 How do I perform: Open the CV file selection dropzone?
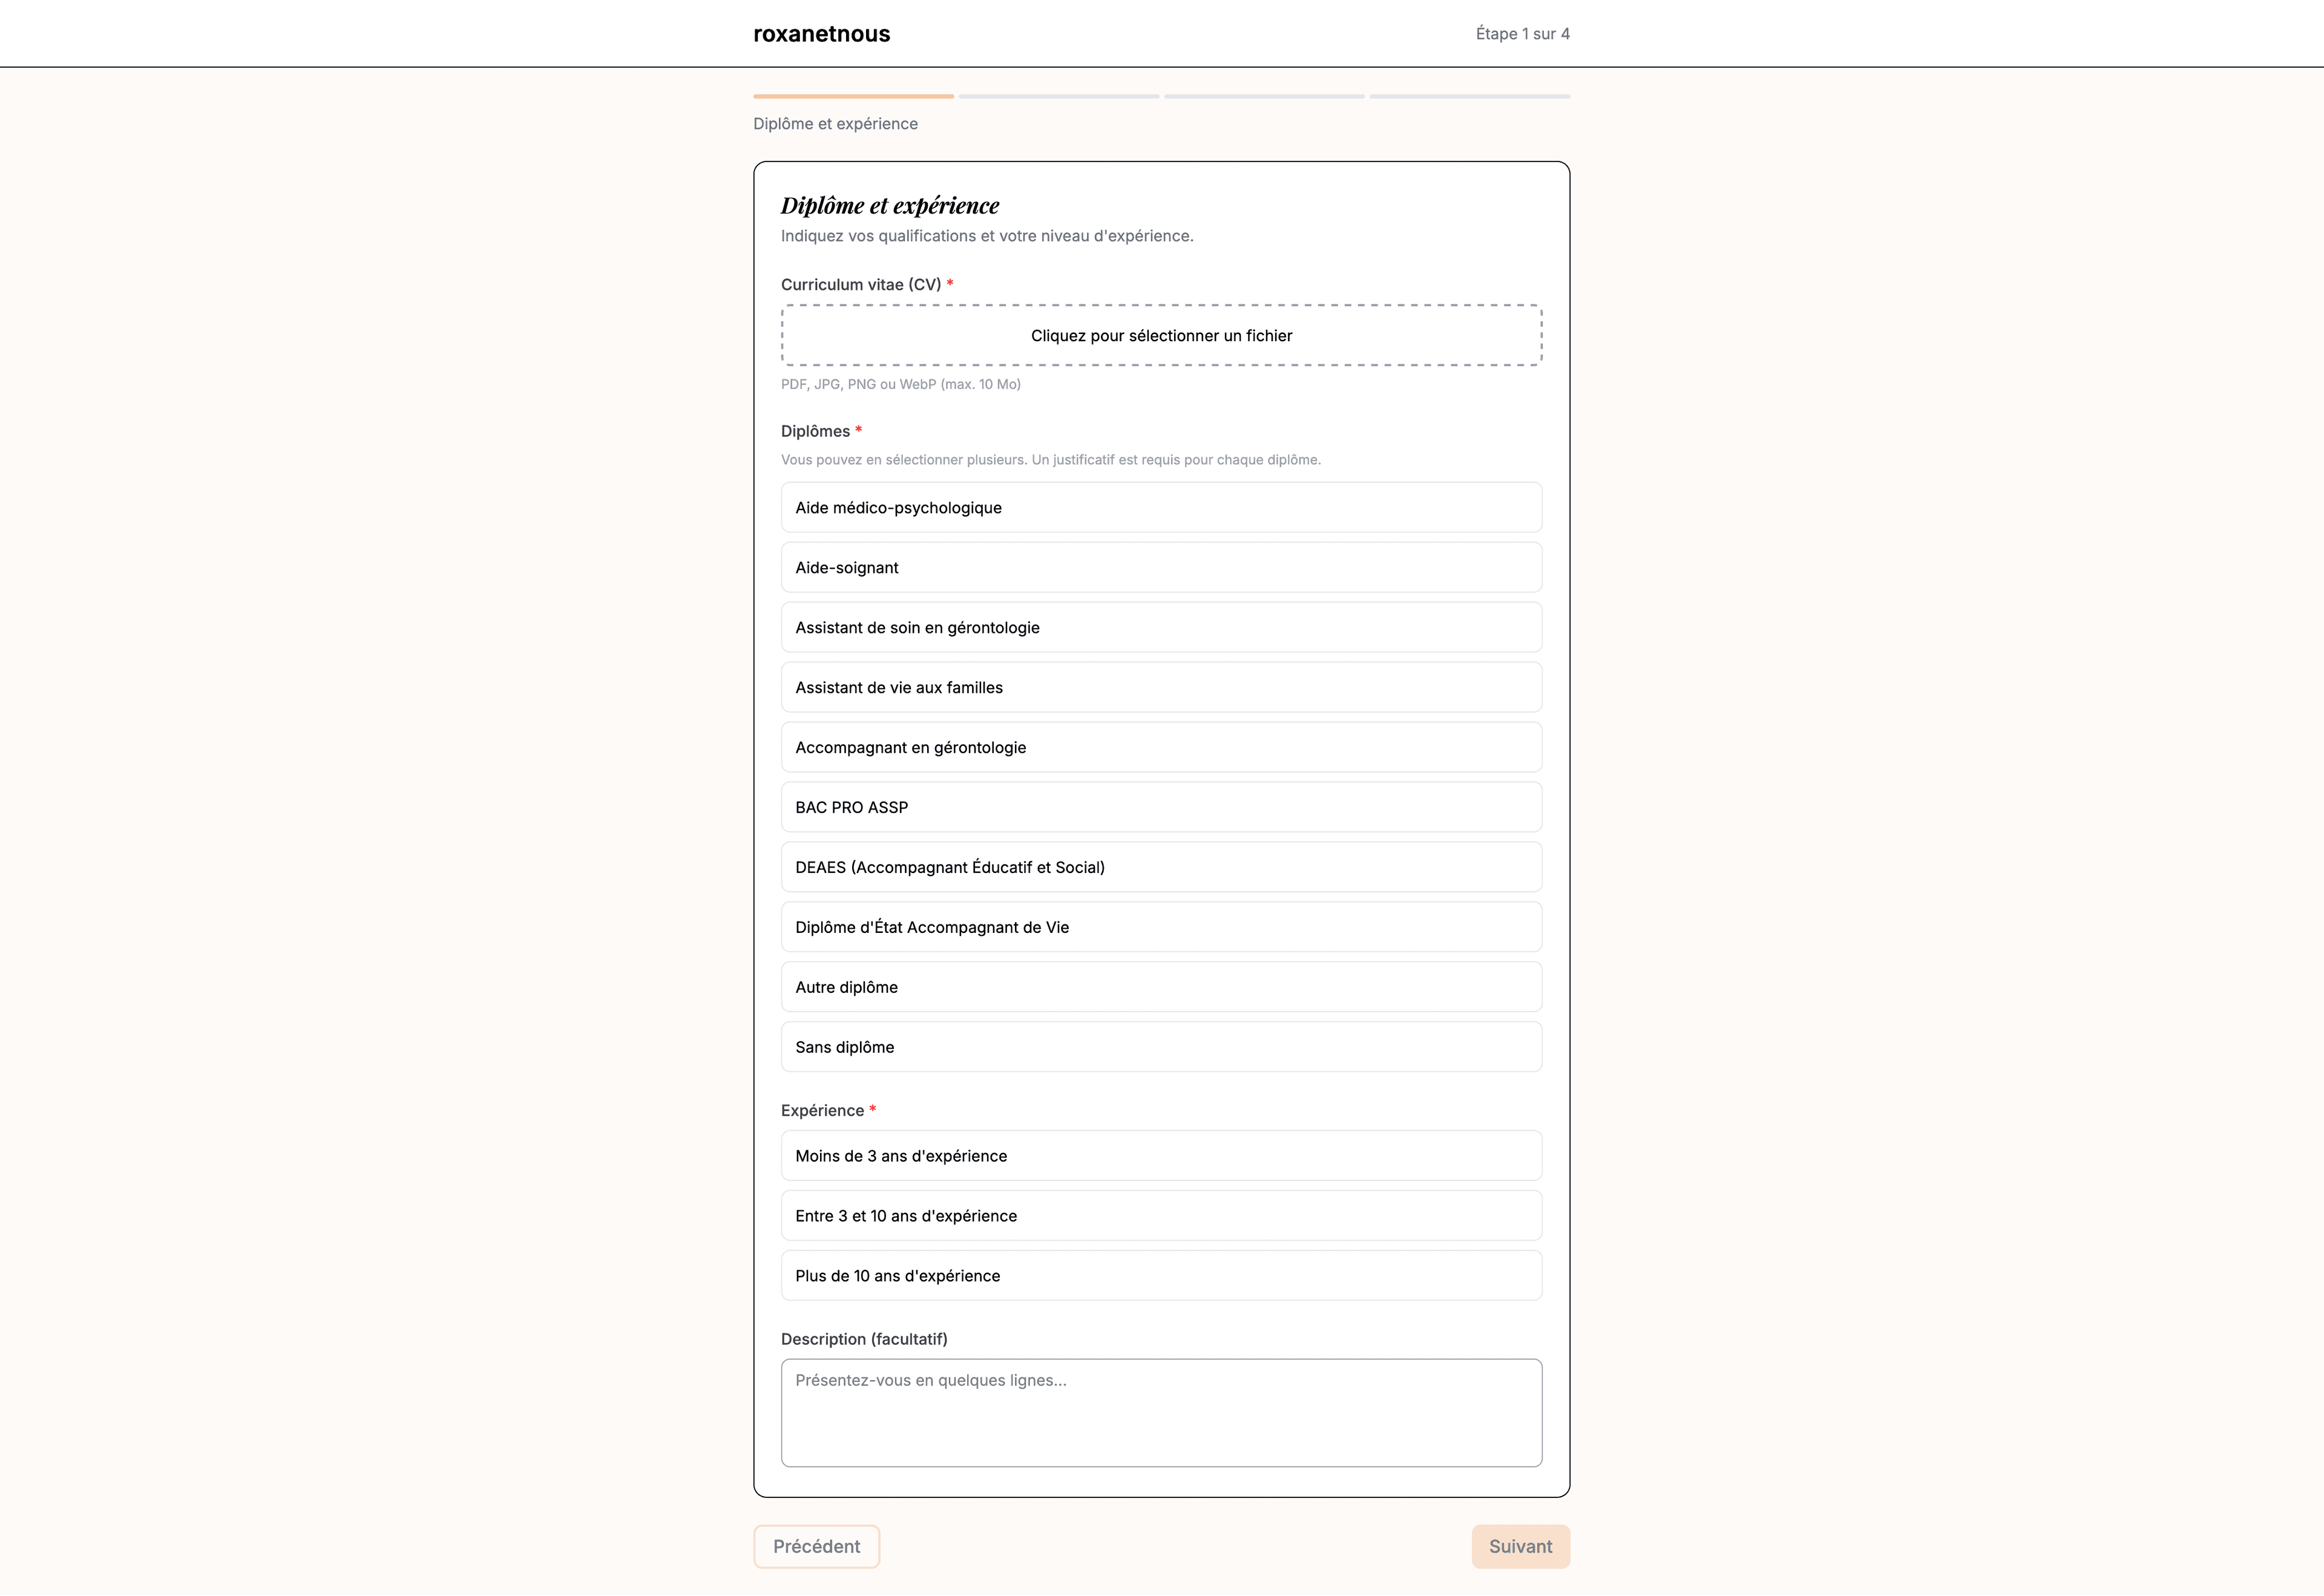(1161, 335)
